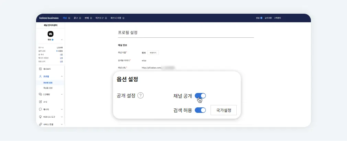Image resolution: width=347 pixels, height=141 pixels.
Task: Open the 판매 dropdown arrow in top navigation
Action: (91, 18)
